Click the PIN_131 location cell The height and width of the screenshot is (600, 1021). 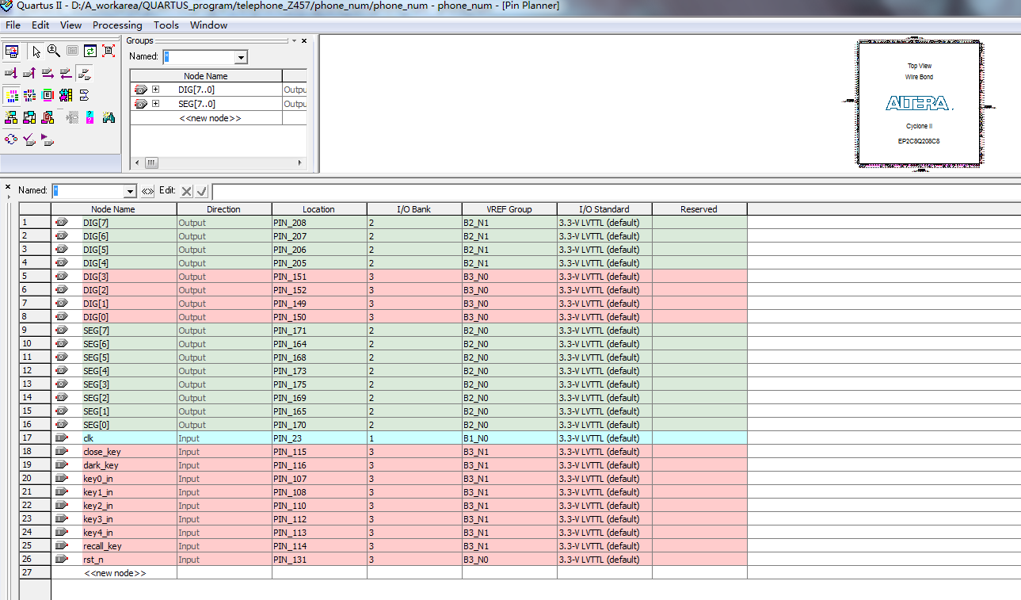pos(319,560)
